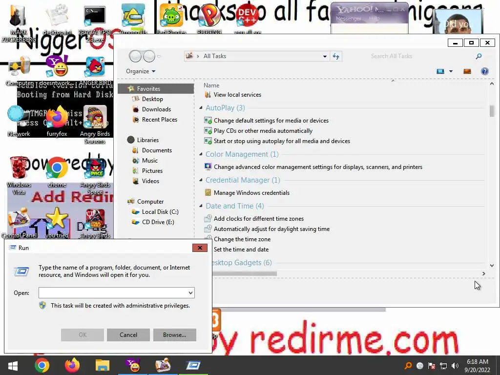500x375 pixels.
Task: Open the Network desktop icon
Action: pos(19,121)
